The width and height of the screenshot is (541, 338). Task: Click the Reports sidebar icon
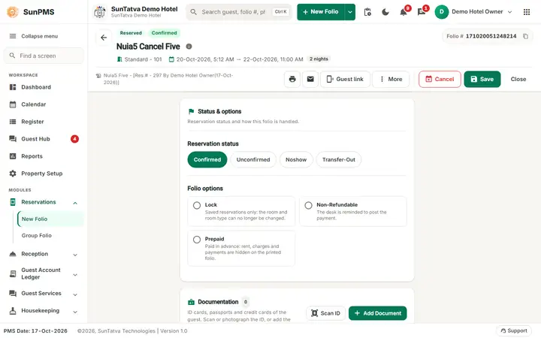[x=13, y=156]
